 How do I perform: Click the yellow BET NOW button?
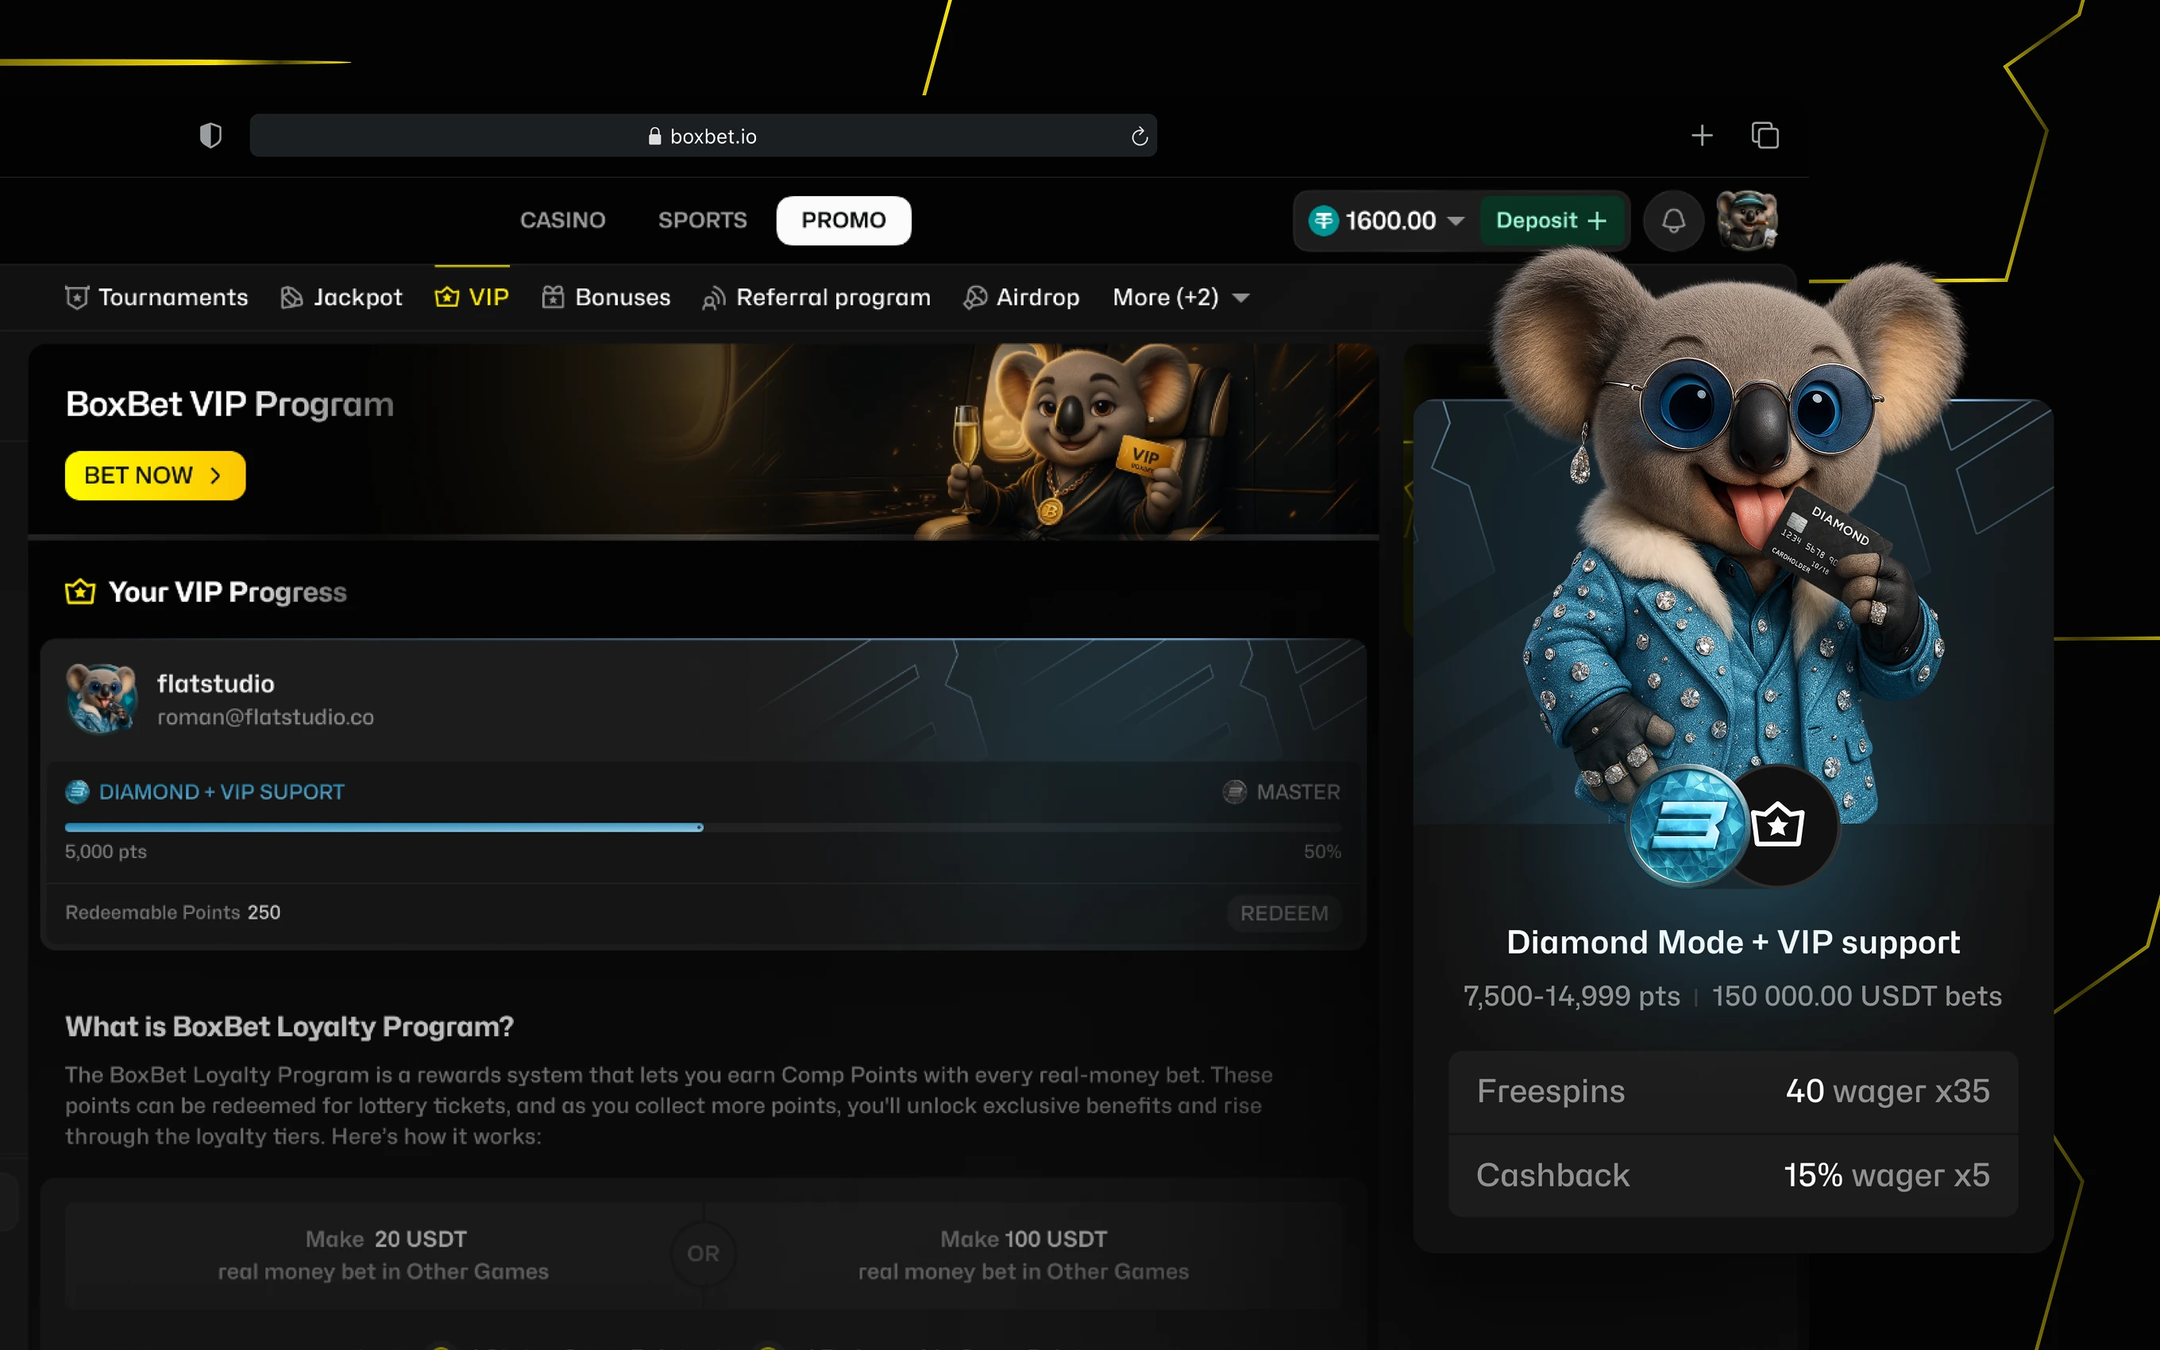pyautogui.click(x=154, y=475)
